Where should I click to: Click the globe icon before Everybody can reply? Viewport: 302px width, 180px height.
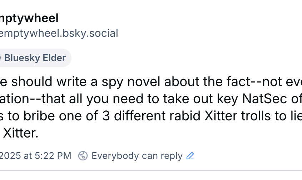[x=83, y=156]
